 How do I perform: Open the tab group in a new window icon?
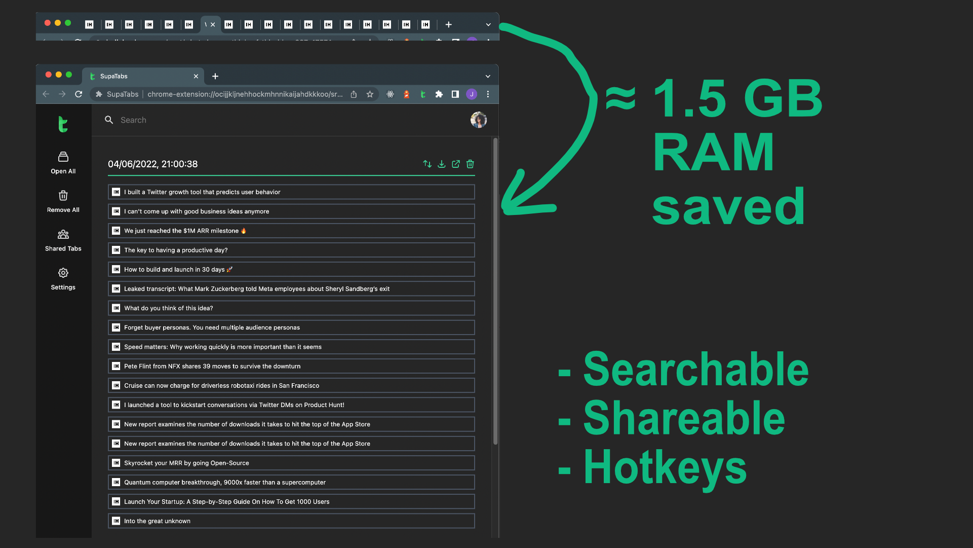tap(456, 164)
